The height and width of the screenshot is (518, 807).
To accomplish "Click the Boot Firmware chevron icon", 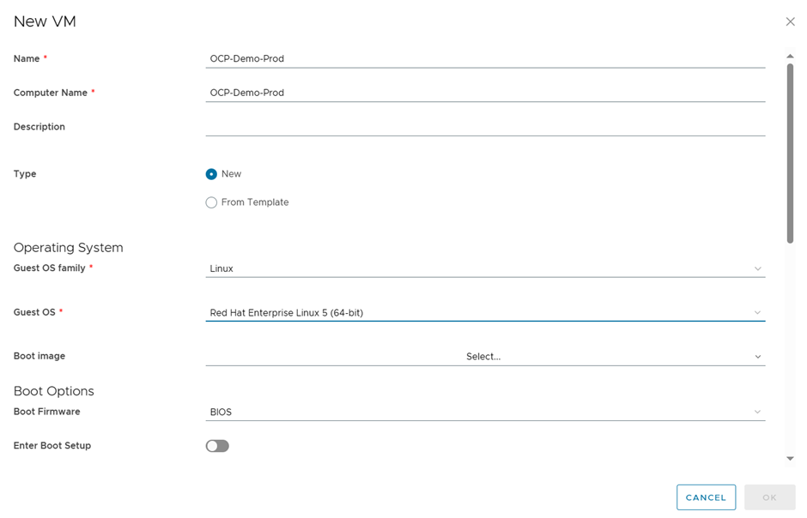I will (757, 412).
